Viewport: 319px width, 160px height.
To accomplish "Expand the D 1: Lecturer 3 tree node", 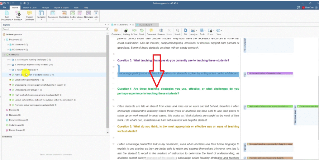I will coord(8,45).
